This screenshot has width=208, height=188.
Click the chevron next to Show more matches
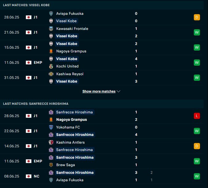pos(118,92)
